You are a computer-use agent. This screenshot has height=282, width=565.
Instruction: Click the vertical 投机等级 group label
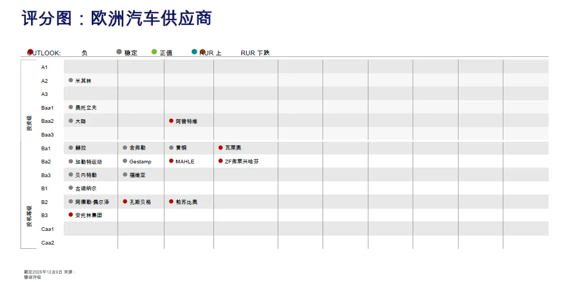29,216
